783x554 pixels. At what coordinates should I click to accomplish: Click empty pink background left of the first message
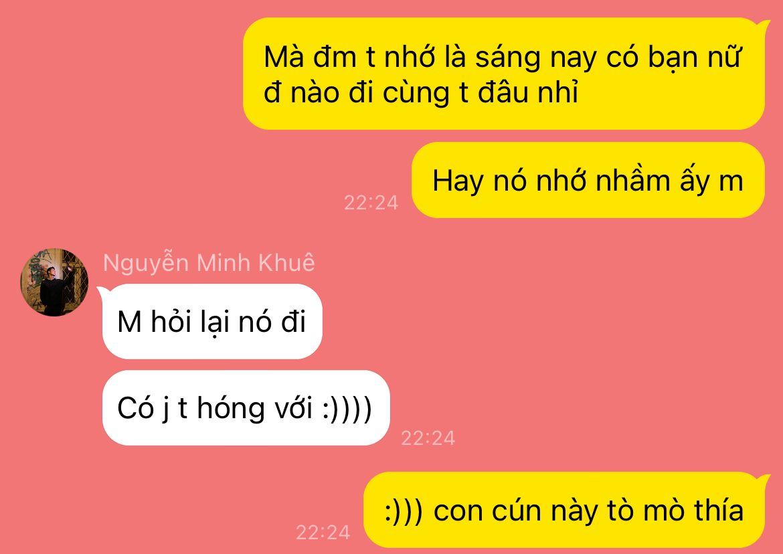coord(120,75)
